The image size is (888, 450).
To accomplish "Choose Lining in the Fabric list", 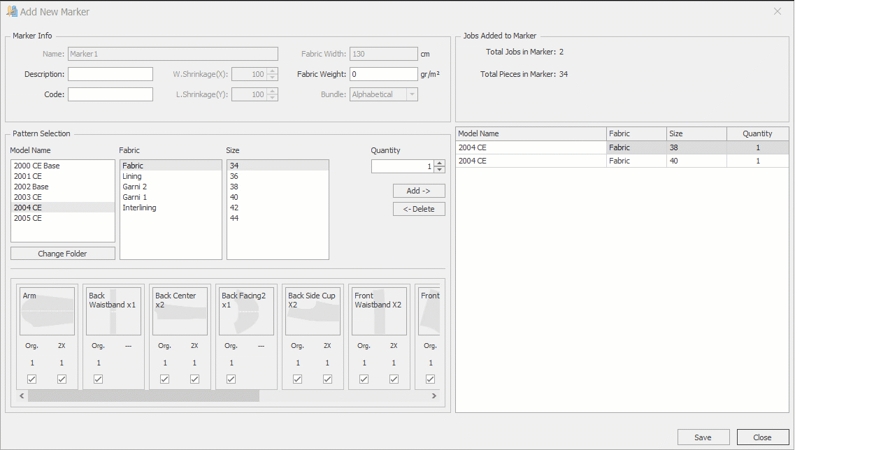I will [132, 176].
